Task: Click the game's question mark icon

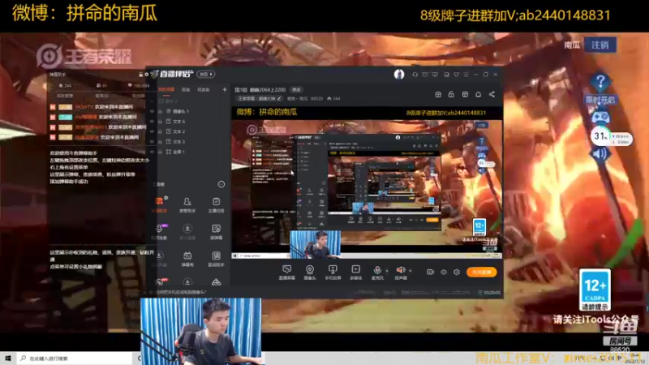Action: click(600, 83)
